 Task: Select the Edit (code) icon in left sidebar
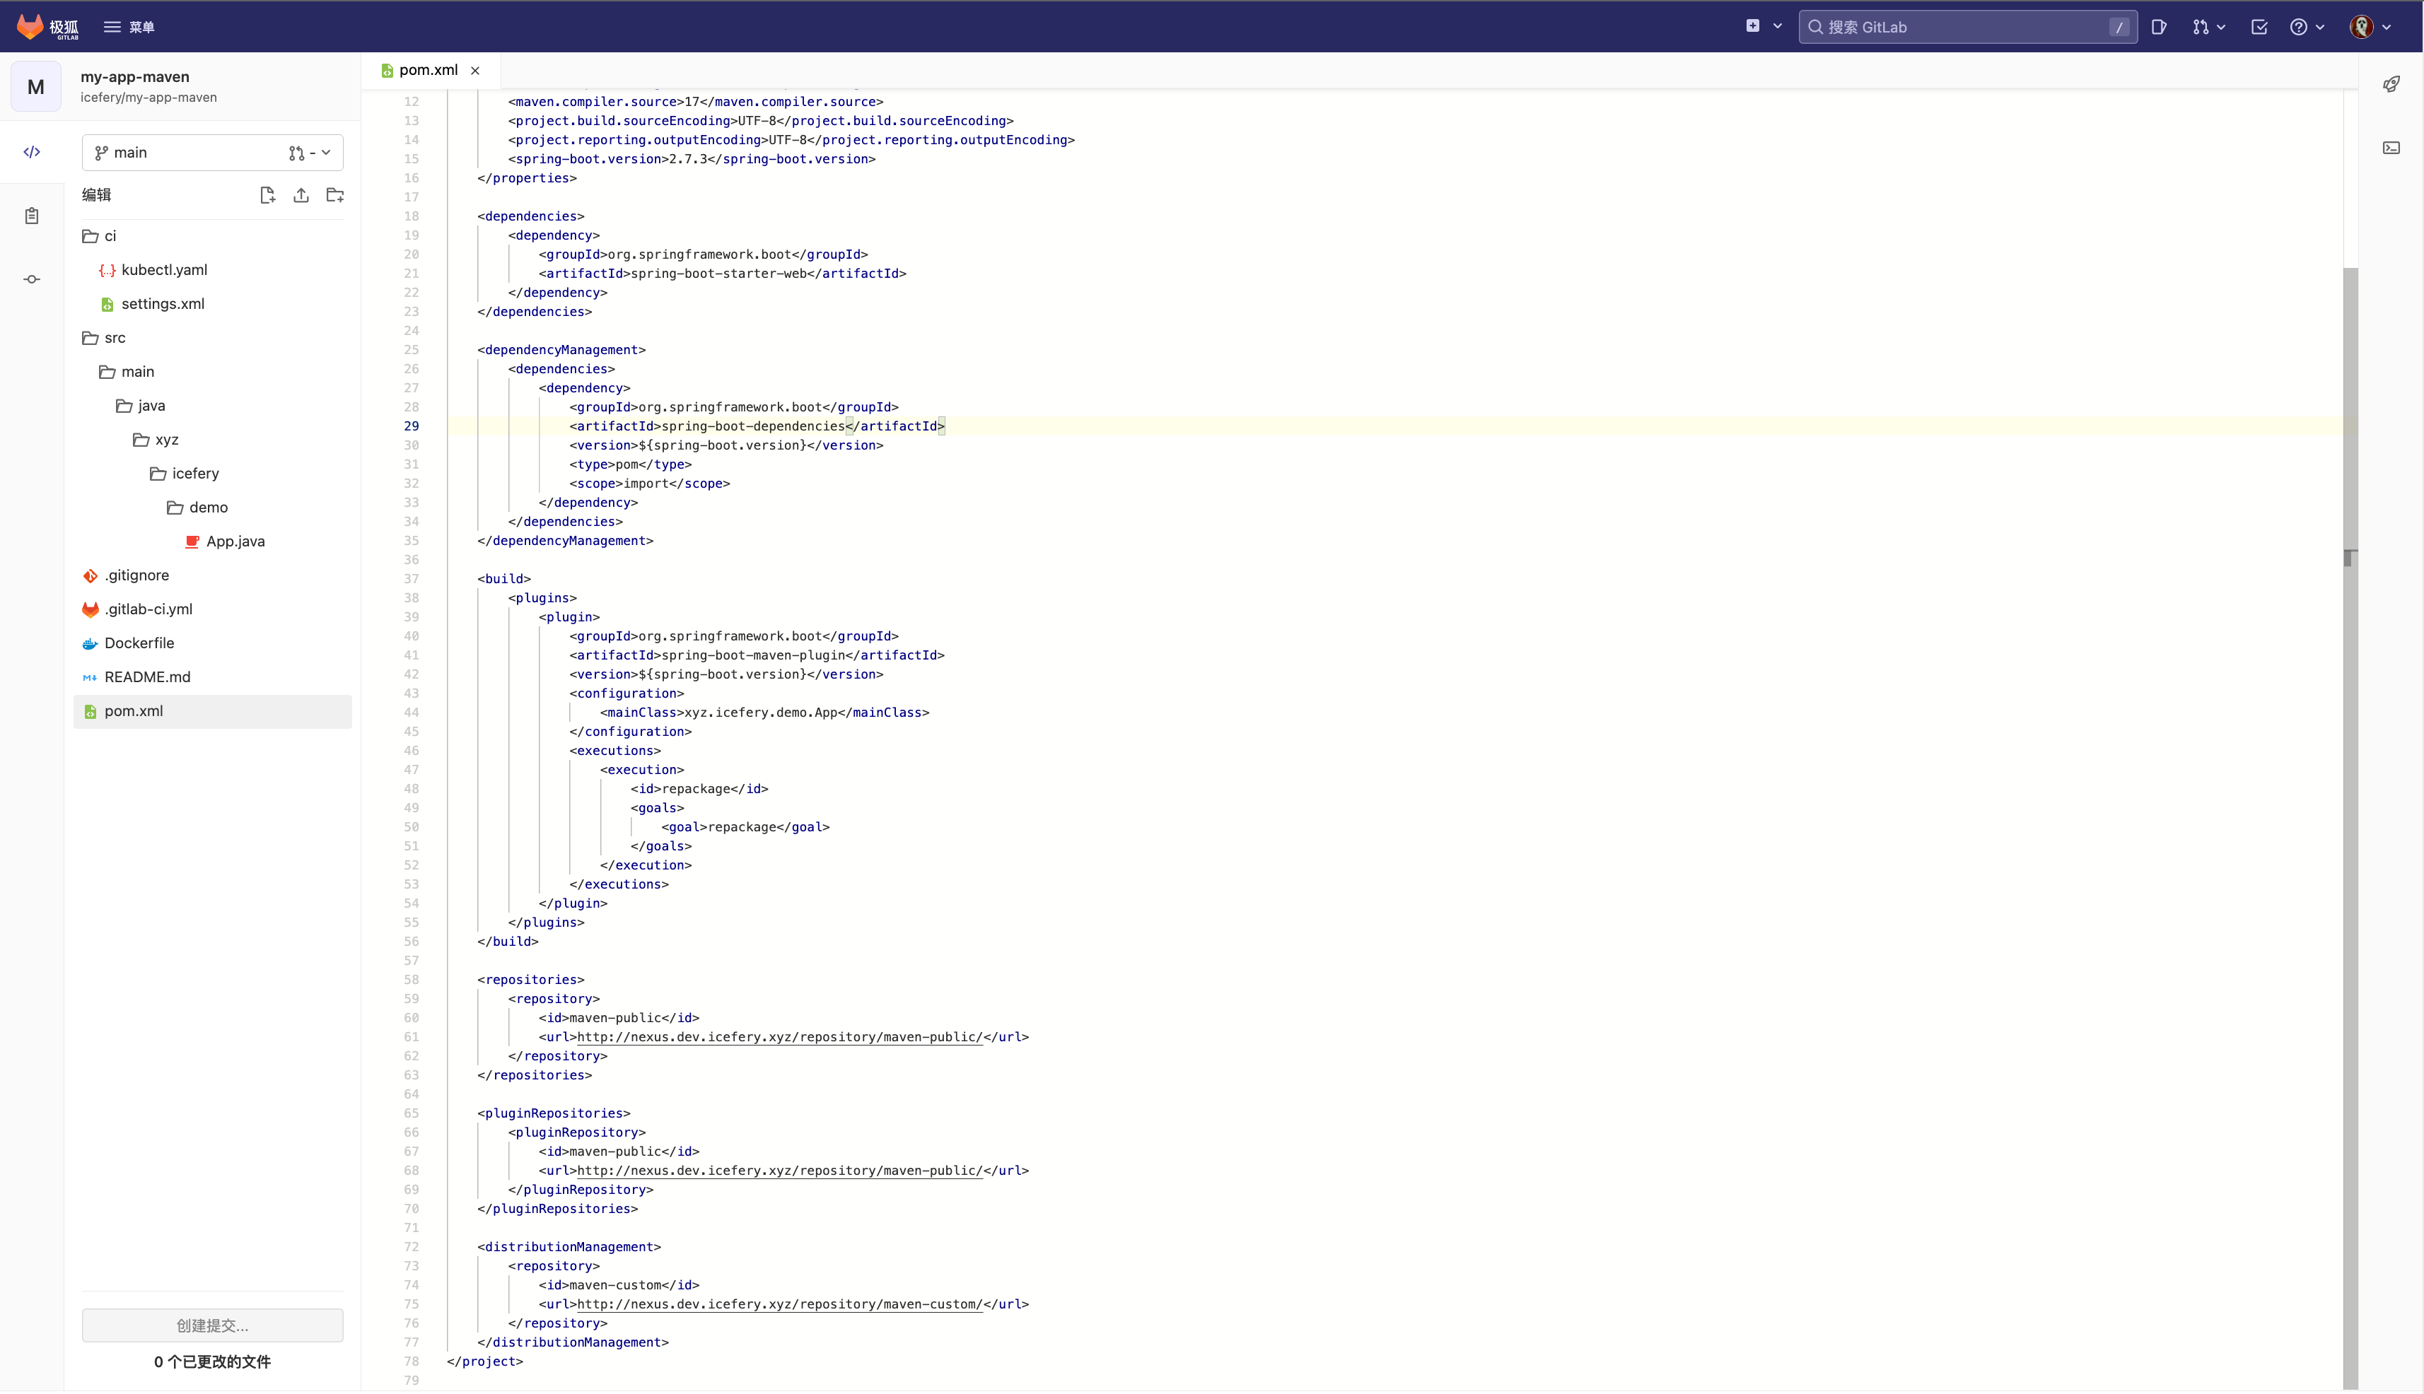(32, 151)
